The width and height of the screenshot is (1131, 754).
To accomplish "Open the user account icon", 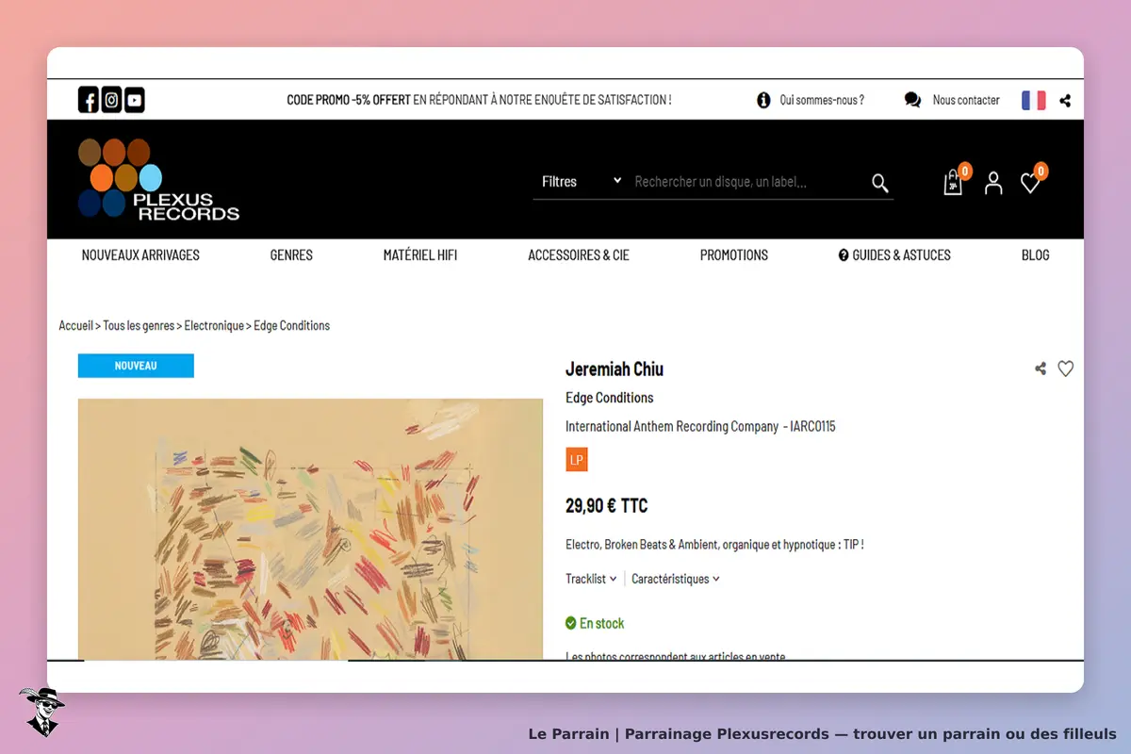I will (x=993, y=183).
